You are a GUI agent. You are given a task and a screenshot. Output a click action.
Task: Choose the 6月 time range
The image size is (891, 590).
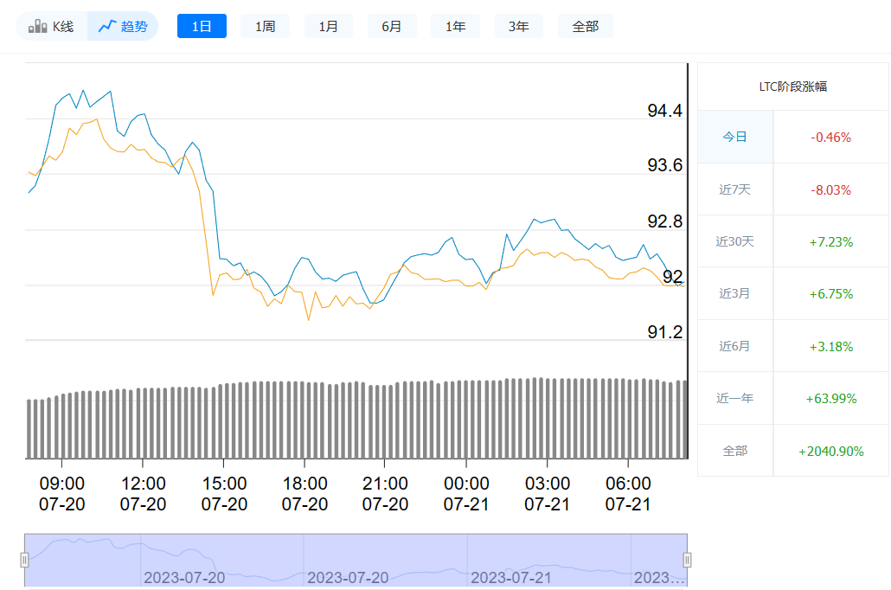click(x=392, y=27)
